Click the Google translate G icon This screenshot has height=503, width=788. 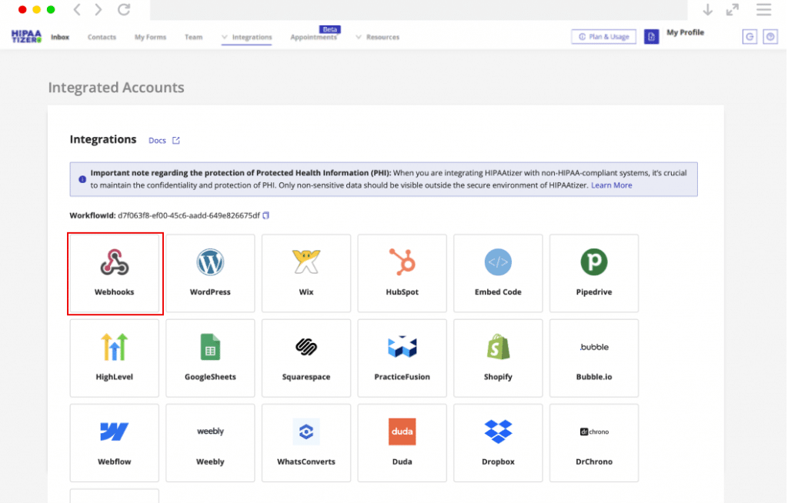pos(750,37)
